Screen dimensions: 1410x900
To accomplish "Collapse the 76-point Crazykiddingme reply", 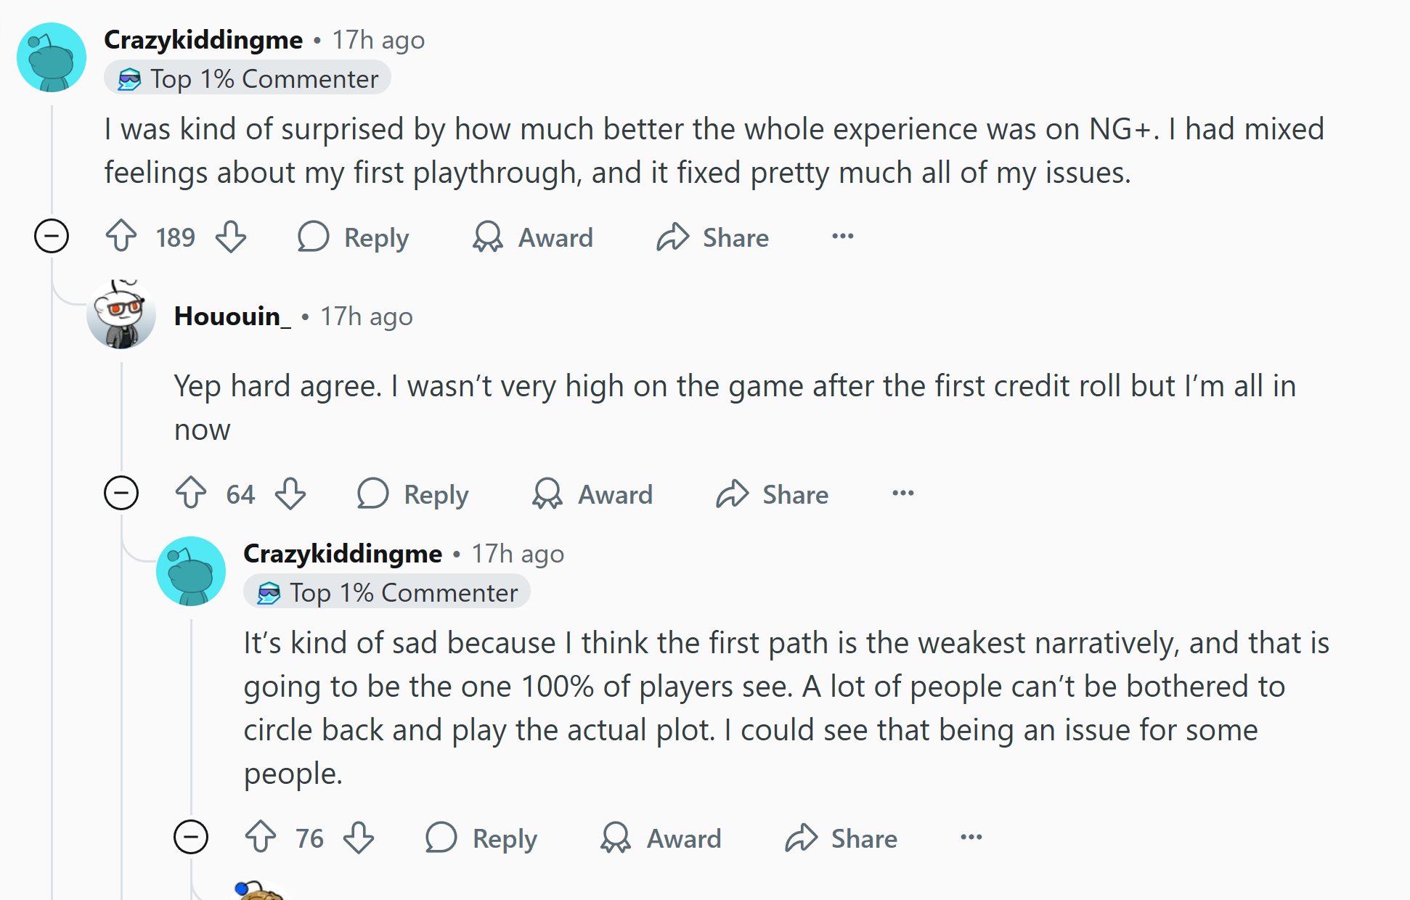I will (x=191, y=837).
